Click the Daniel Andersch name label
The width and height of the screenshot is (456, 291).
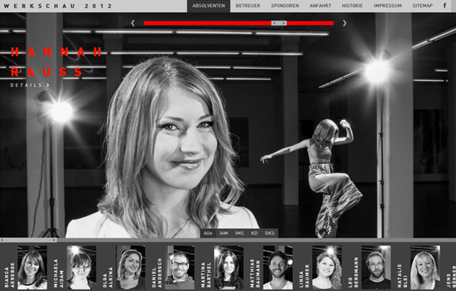coord(157,273)
